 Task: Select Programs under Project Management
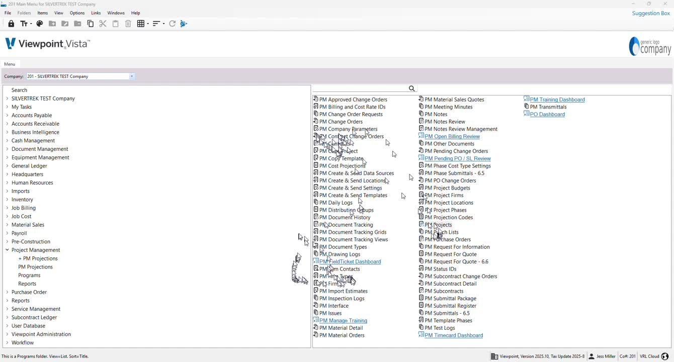[29, 276]
